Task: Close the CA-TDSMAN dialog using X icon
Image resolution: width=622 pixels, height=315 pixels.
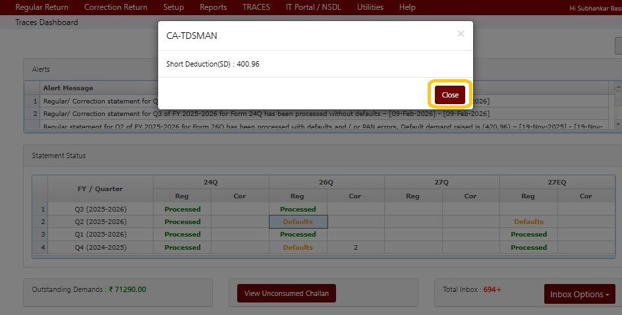Action: point(461,34)
